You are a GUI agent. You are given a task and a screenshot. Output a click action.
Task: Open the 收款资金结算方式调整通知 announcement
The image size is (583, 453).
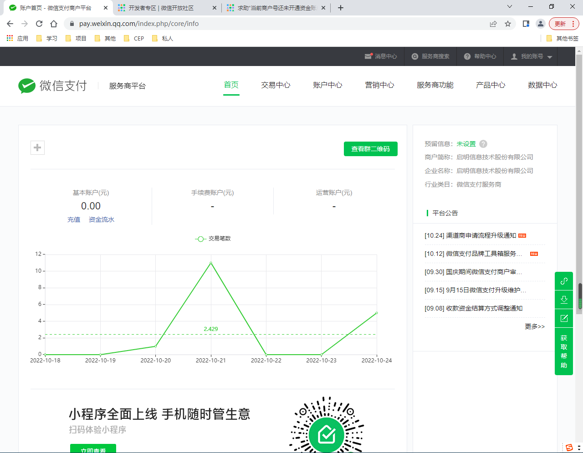(x=474, y=308)
